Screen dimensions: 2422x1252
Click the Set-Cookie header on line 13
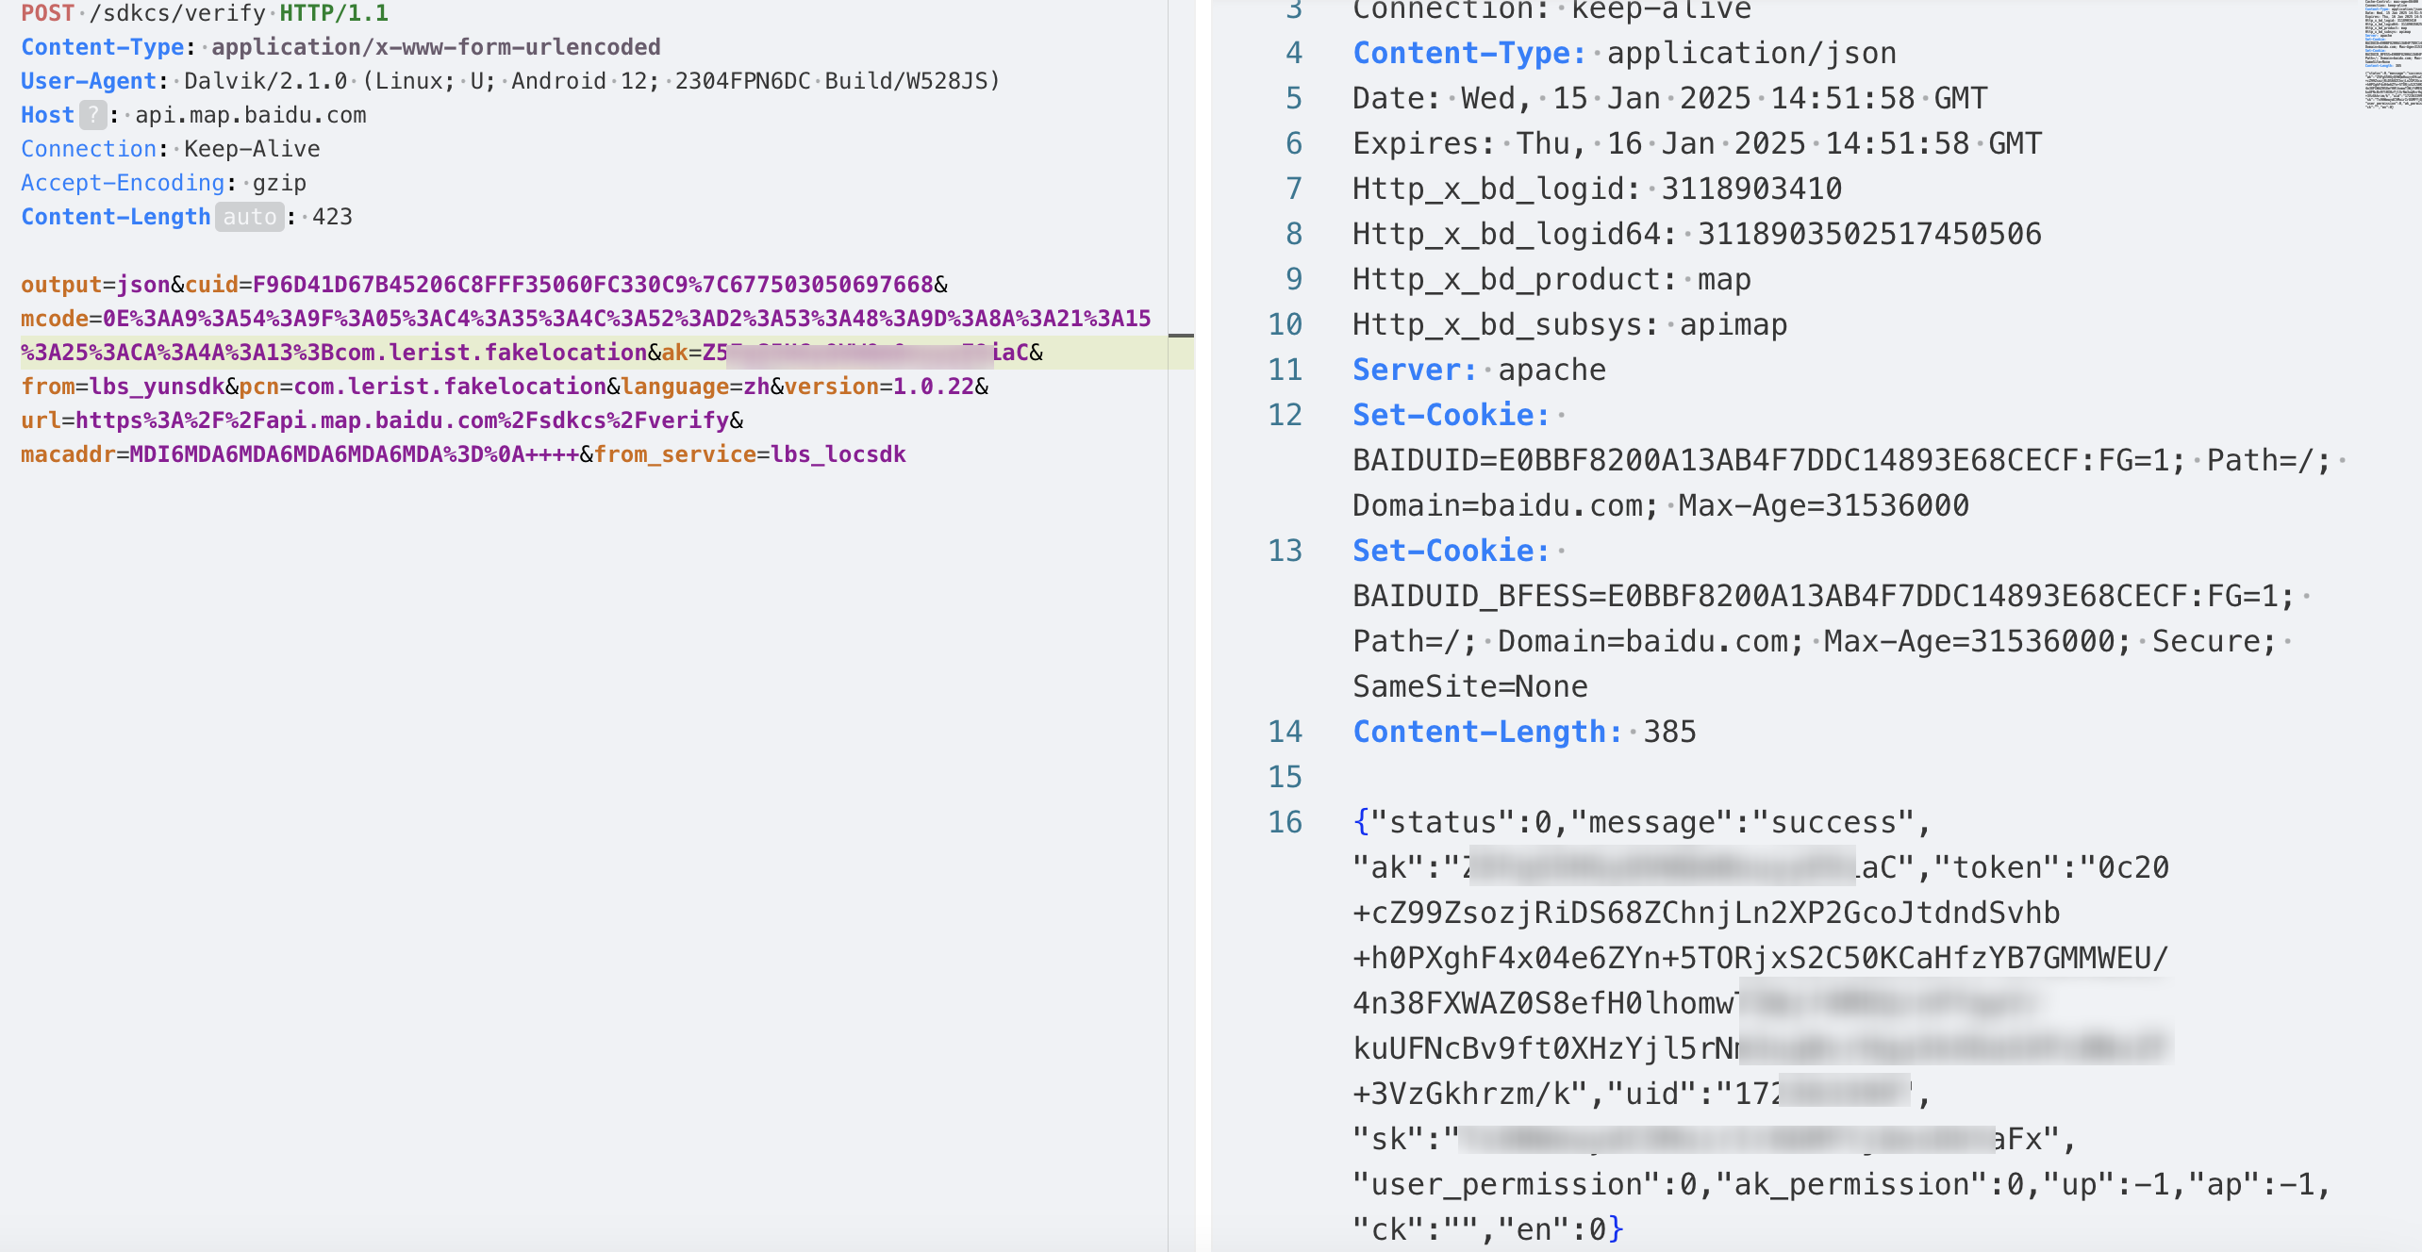click(x=1451, y=551)
